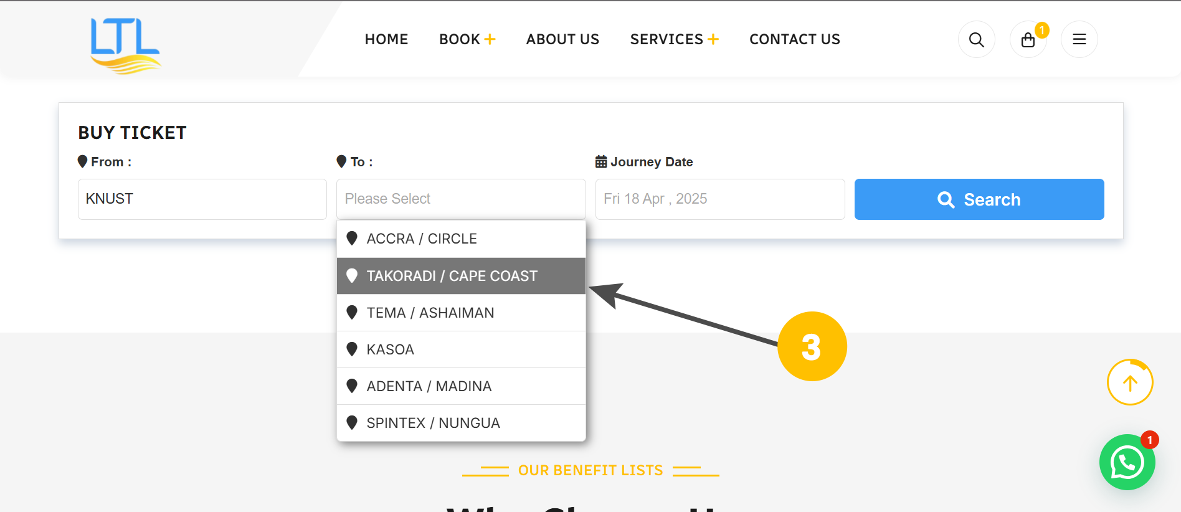
Task: Click the plus icon beside SERVICES
Action: click(713, 39)
